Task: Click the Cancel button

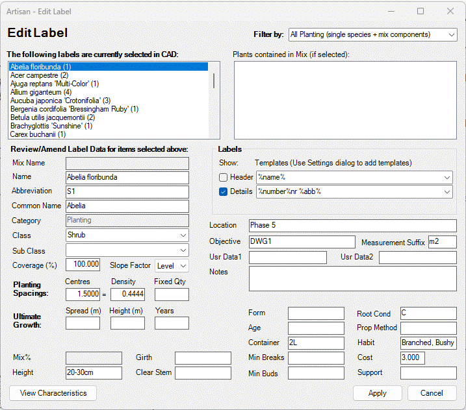Action: pyautogui.click(x=432, y=393)
